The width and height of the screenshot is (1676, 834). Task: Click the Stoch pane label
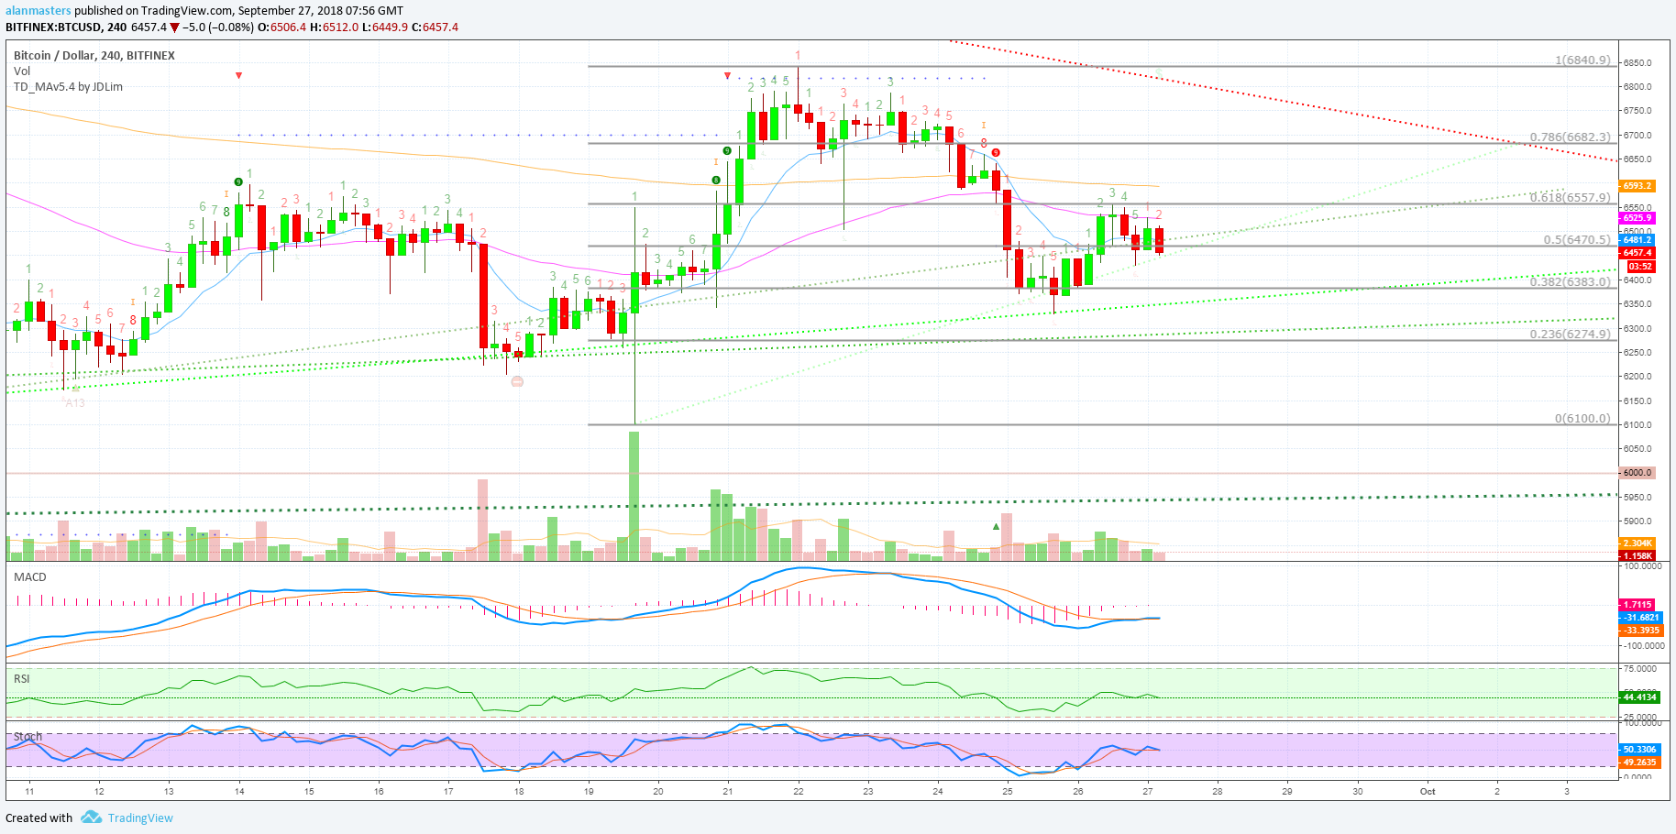(28, 737)
